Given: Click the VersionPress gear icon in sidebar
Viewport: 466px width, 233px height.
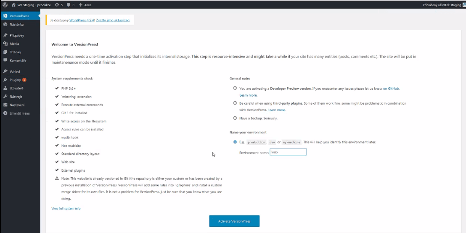Looking at the screenshot, I should 5,16.
